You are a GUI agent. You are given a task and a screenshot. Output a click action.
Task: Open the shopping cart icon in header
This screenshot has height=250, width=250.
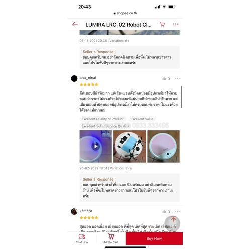pyautogui.click(x=162, y=24)
